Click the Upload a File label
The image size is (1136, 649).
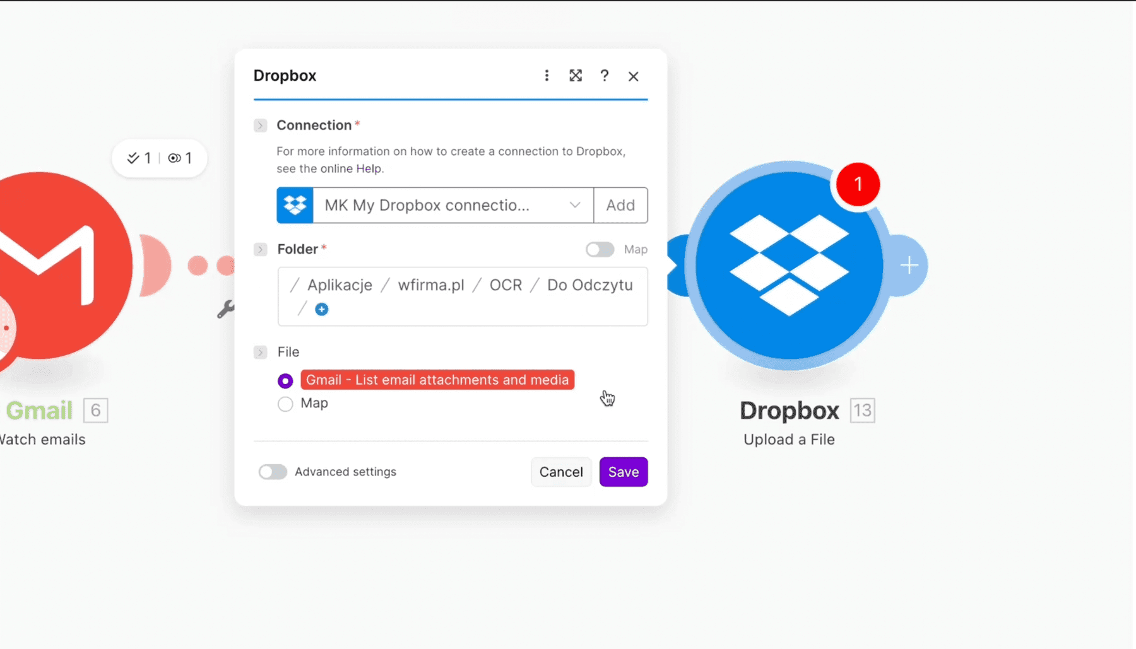point(789,440)
